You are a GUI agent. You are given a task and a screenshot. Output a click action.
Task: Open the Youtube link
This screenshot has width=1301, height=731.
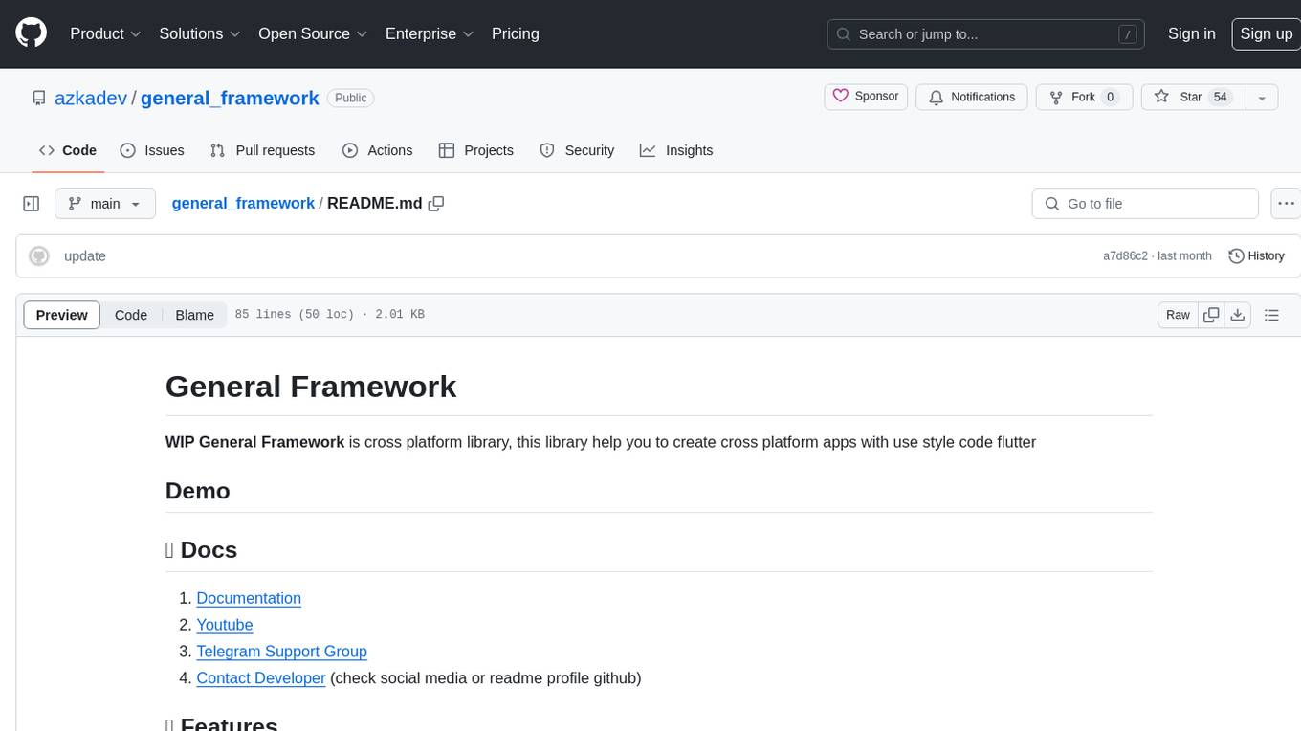225,625
